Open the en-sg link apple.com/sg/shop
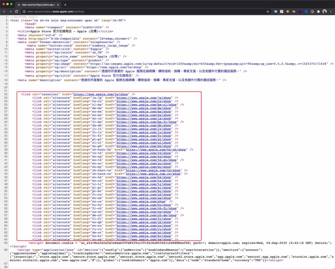This screenshot has width=335, height=269. coord(144,156)
